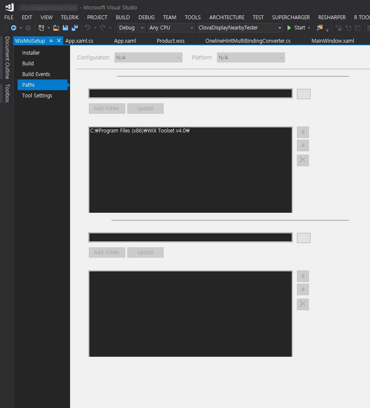370x408 pixels.
Task: Click the Navigate Forward arrow icon
Action: [x=28, y=28]
